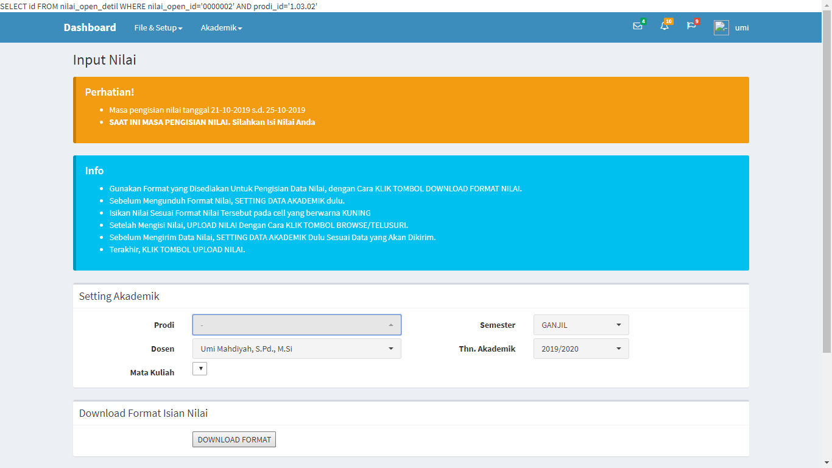Go to the Dashboard home link

90,27
